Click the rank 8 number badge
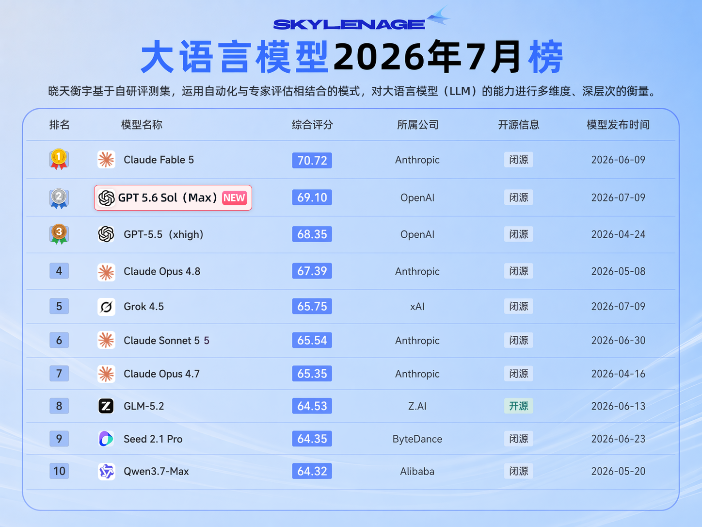Image resolution: width=702 pixels, height=527 pixels. 59,406
